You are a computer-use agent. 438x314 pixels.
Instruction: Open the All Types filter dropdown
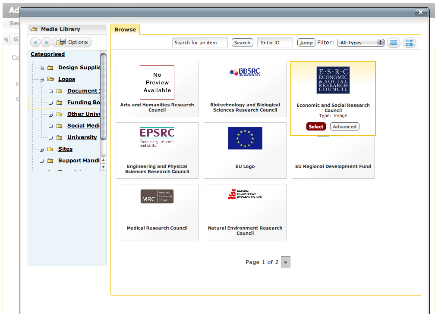(x=360, y=43)
